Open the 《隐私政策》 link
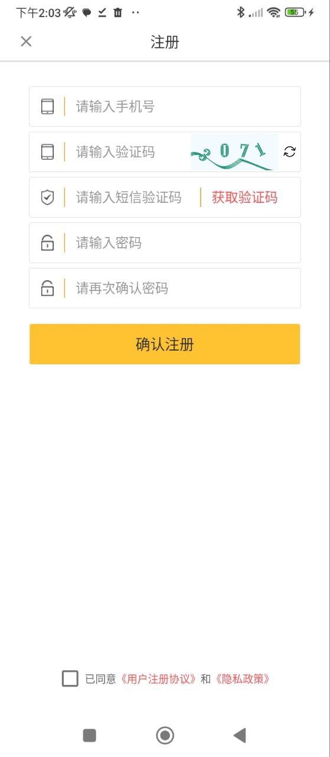This screenshot has width=330, height=757. click(x=242, y=679)
